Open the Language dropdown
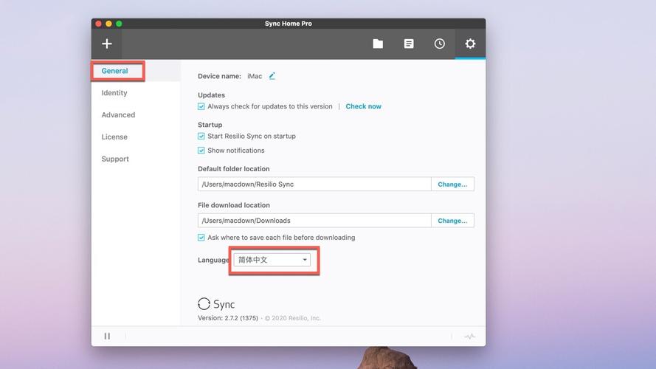The width and height of the screenshot is (656, 369). pyautogui.click(x=272, y=260)
